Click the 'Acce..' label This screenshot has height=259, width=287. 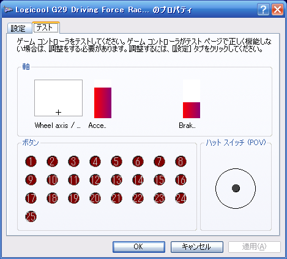(97, 126)
